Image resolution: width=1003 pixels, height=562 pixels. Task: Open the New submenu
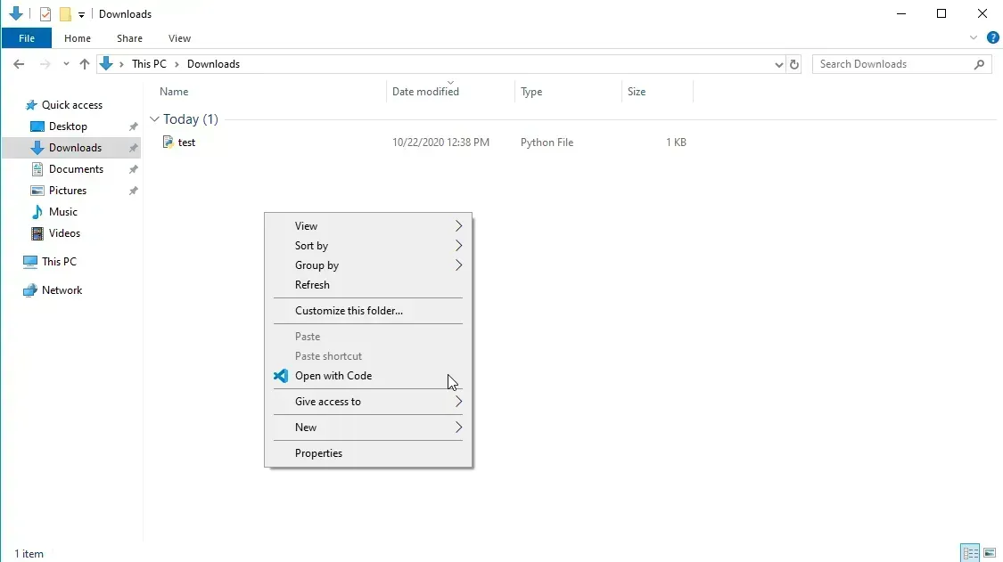click(368, 428)
